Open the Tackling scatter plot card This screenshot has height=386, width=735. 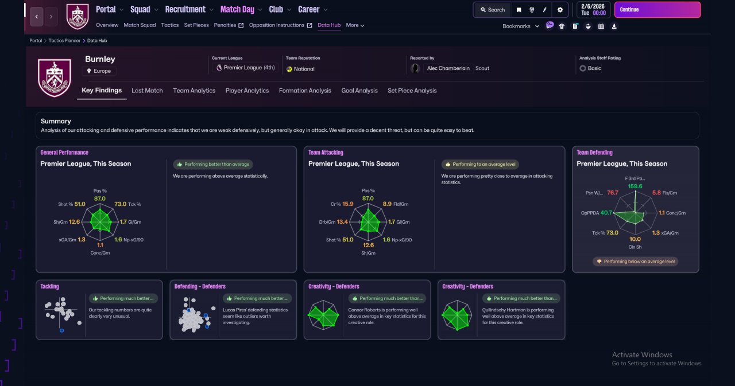(99, 310)
